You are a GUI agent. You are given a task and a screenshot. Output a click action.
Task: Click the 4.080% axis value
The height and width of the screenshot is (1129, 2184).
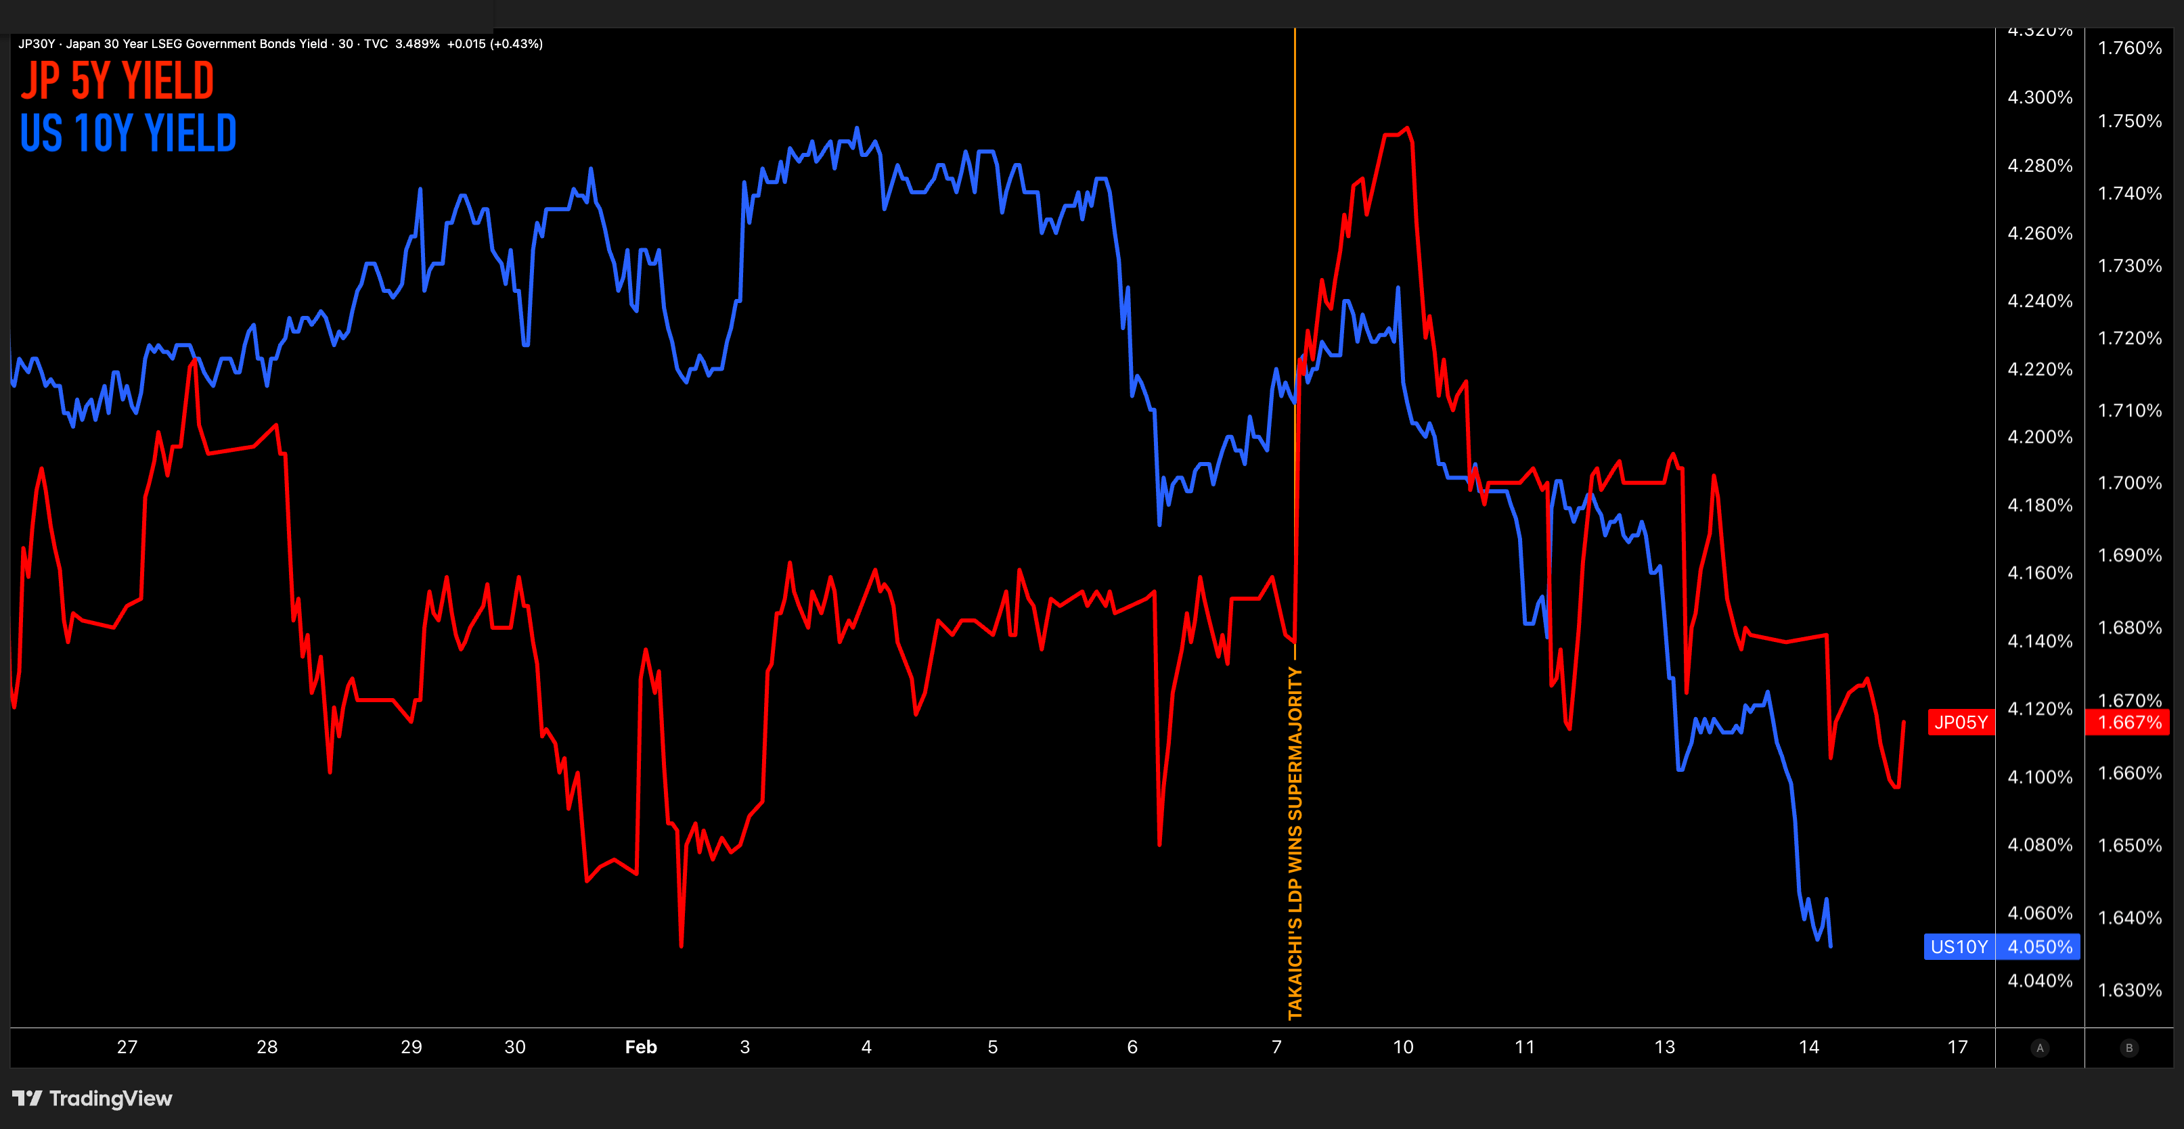[x=2040, y=845]
